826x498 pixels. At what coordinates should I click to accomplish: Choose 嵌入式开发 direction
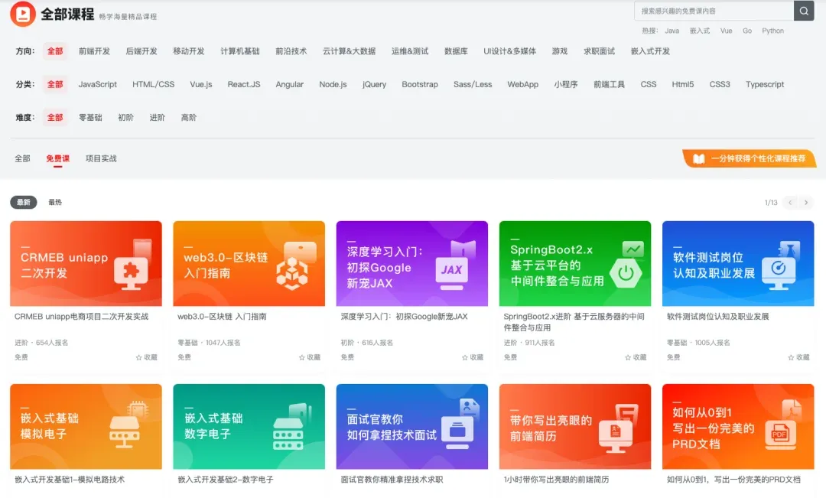point(650,51)
